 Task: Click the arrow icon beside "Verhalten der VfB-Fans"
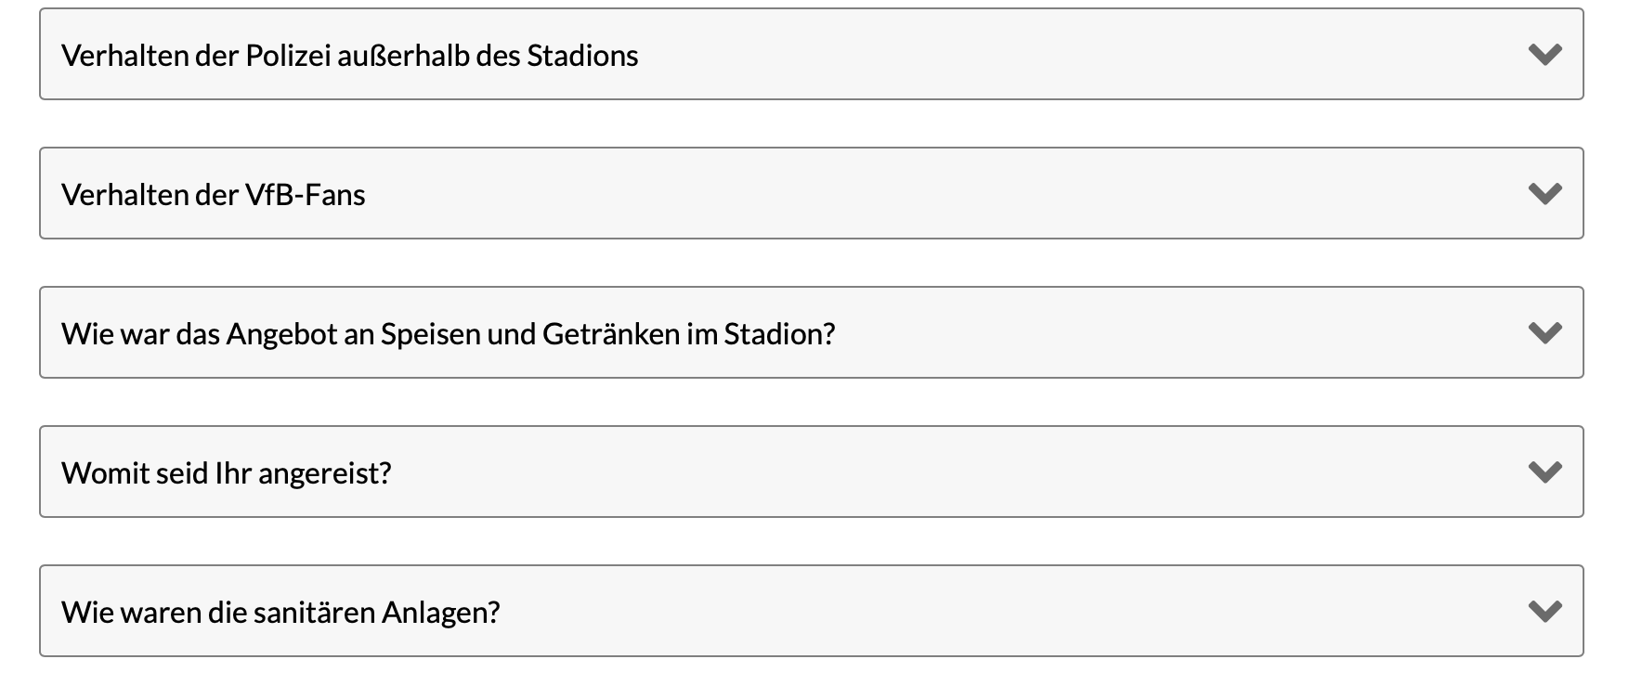1544,194
